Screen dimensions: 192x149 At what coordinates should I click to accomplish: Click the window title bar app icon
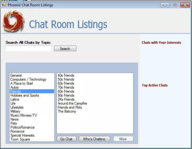(4, 5)
